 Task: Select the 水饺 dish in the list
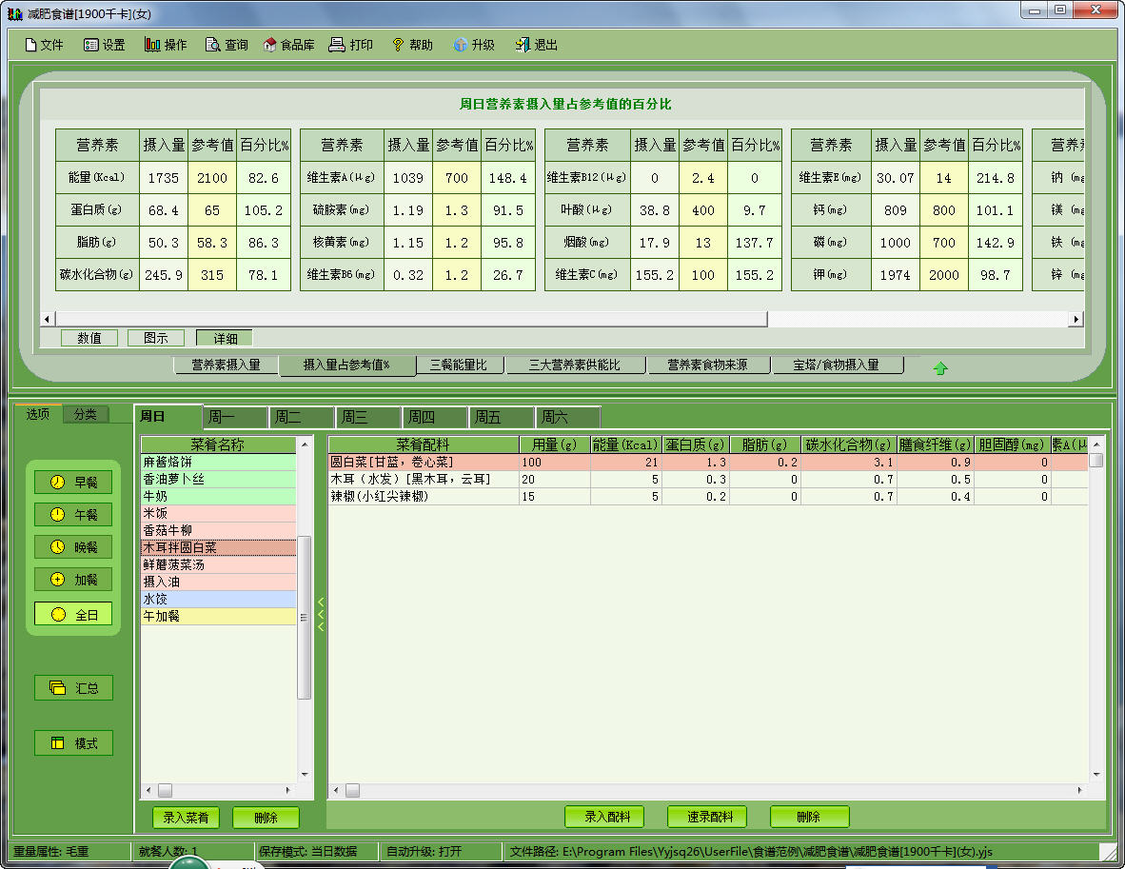click(219, 599)
